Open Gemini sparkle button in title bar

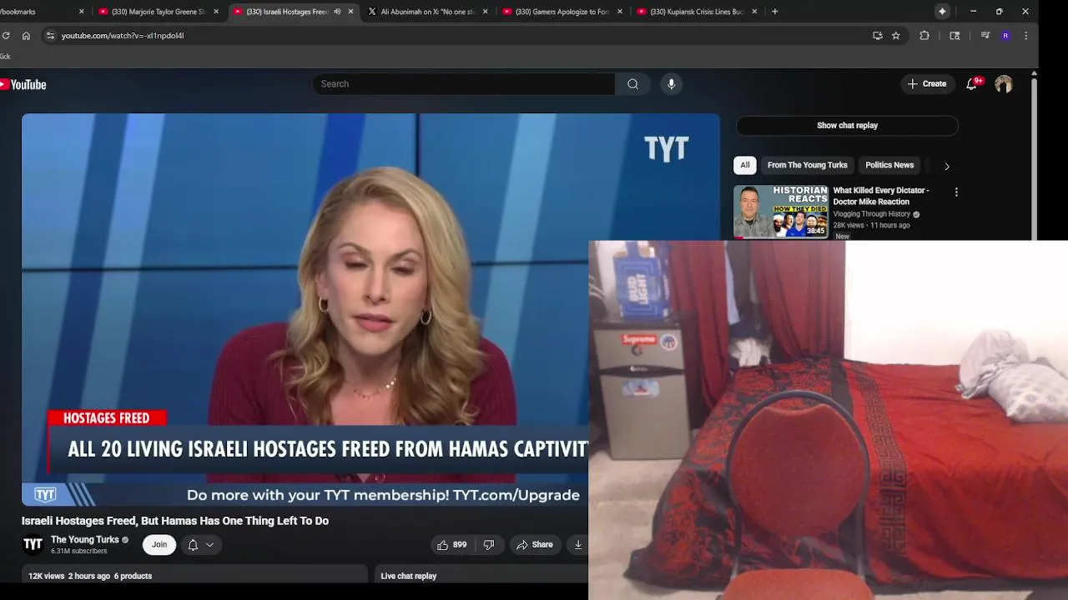[942, 12]
